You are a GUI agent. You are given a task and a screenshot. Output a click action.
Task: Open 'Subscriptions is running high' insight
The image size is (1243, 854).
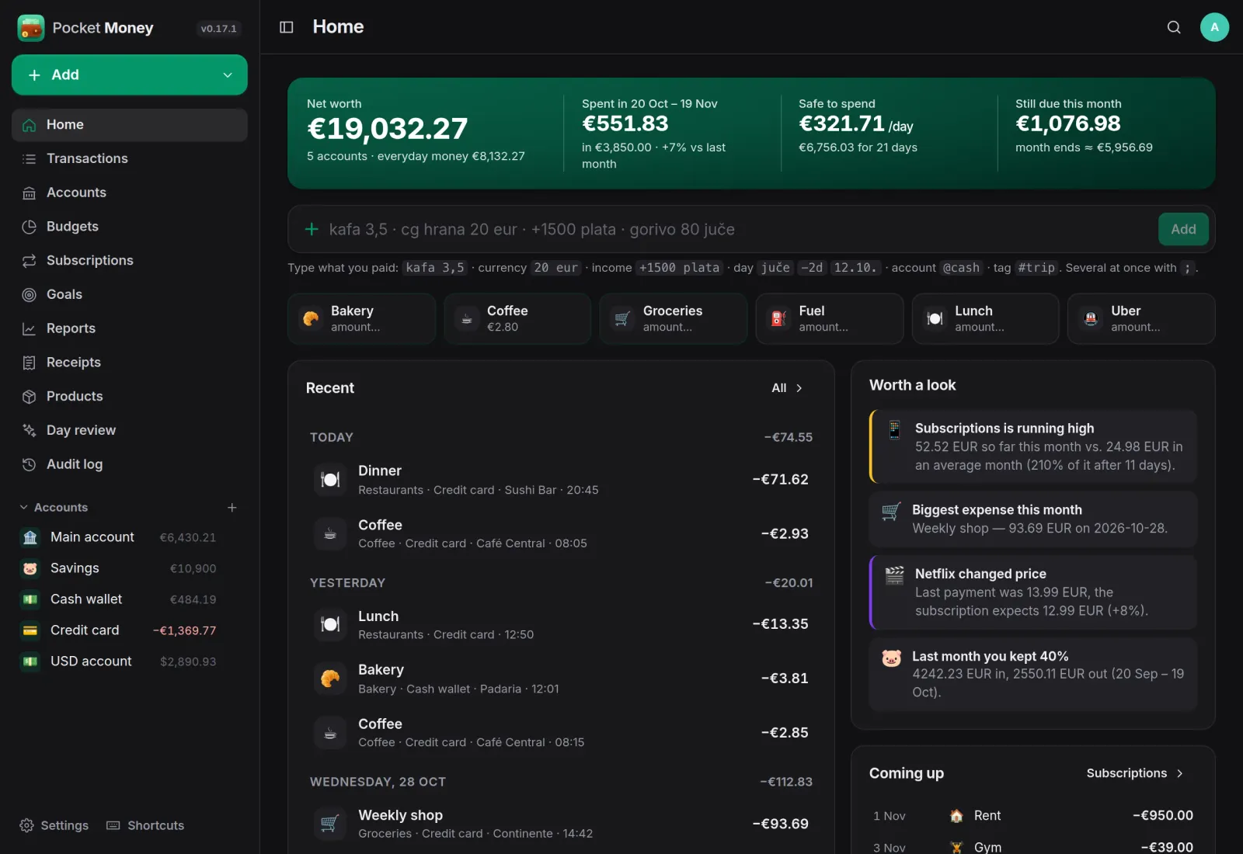point(1033,446)
